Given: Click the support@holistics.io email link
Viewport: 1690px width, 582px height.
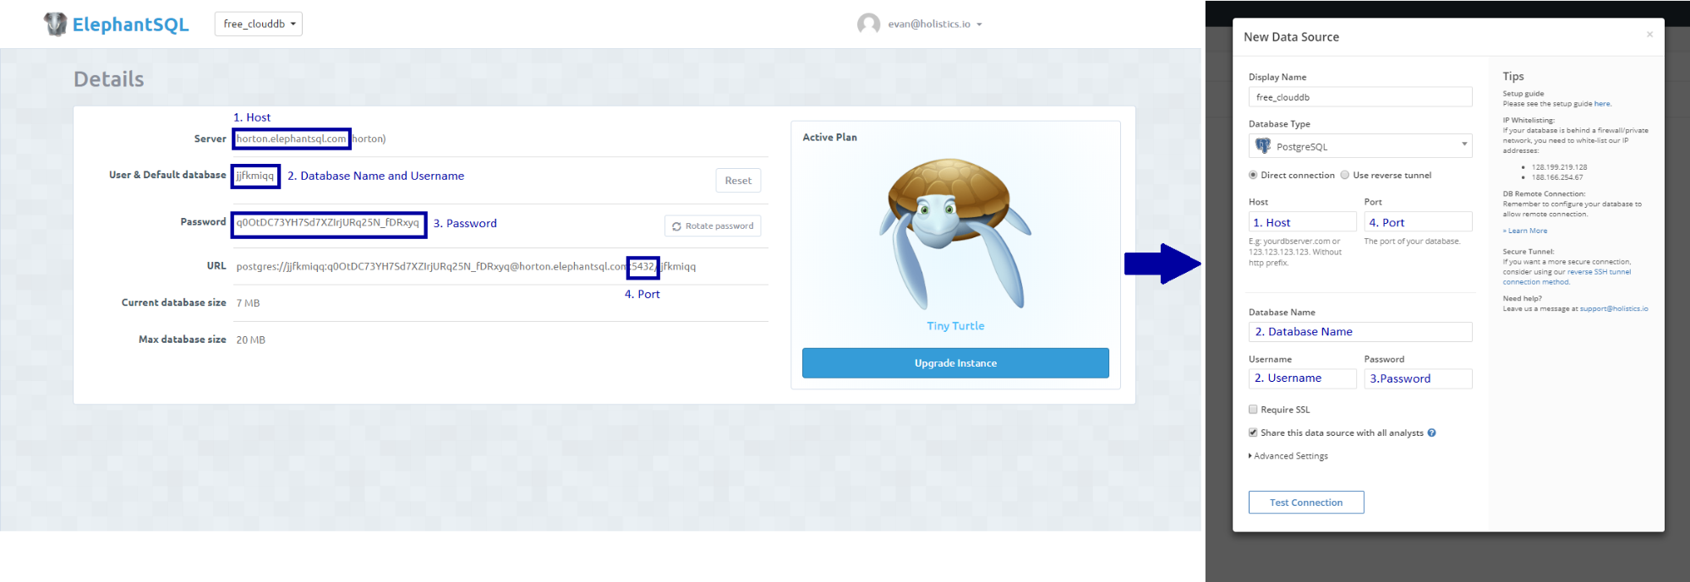Looking at the screenshot, I should coord(1614,309).
